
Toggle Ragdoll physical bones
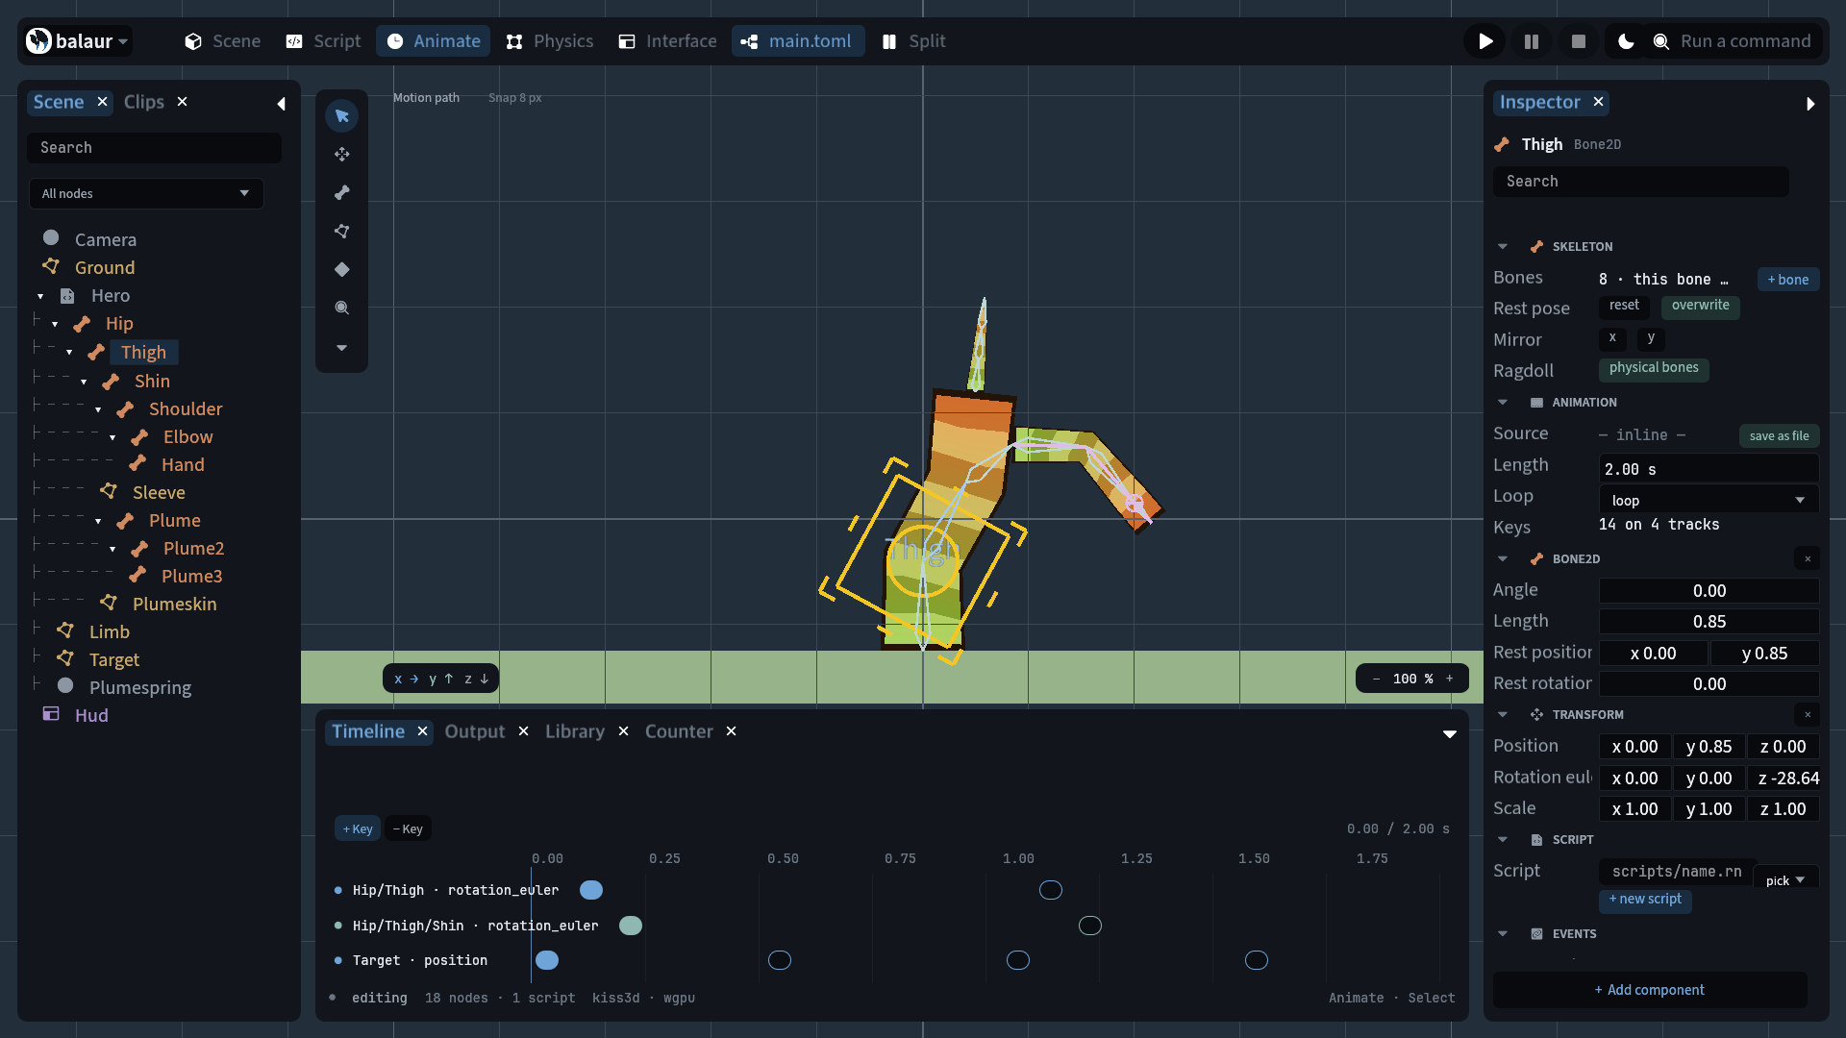[1654, 369]
